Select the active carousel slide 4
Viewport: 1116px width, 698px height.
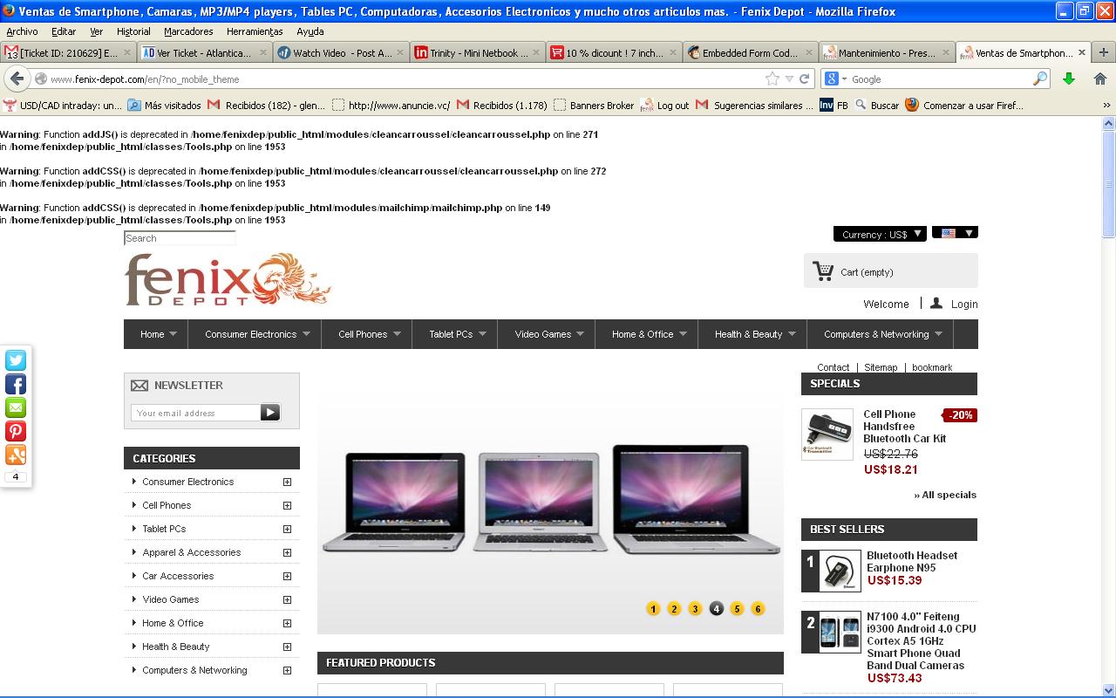click(716, 609)
